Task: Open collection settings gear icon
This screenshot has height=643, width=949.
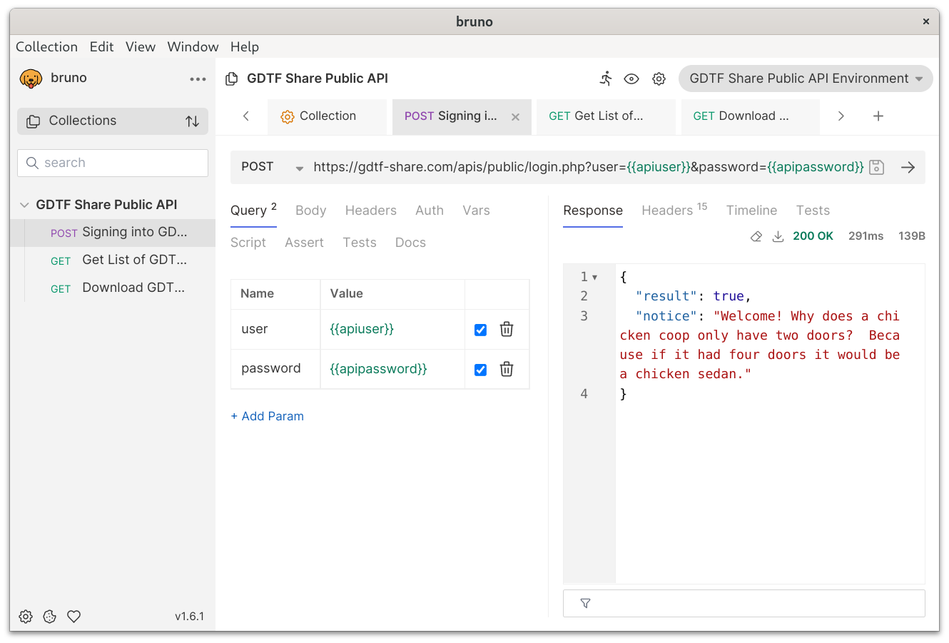Action: [x=659, y=79]
